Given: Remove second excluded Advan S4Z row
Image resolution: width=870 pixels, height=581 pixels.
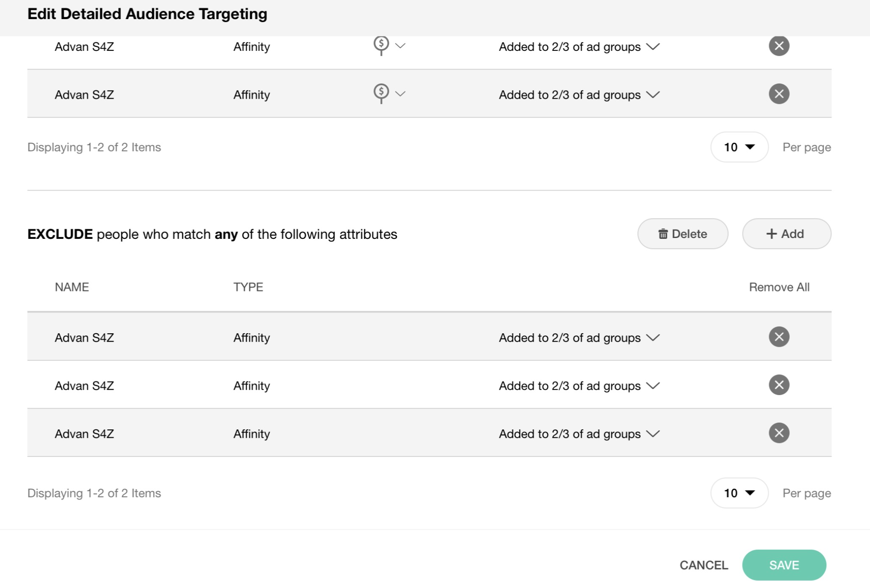Looking at the screenshot, I should click(779, 385).
